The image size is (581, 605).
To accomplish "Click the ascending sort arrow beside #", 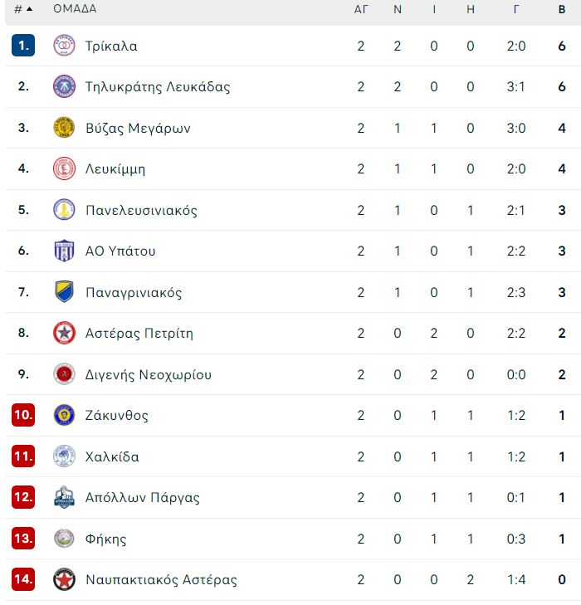I will click(29, 9).
